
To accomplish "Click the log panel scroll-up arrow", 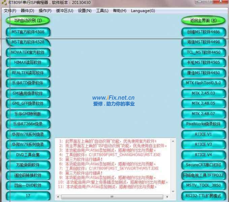I will pyautogui.click(x=173, y=141).
